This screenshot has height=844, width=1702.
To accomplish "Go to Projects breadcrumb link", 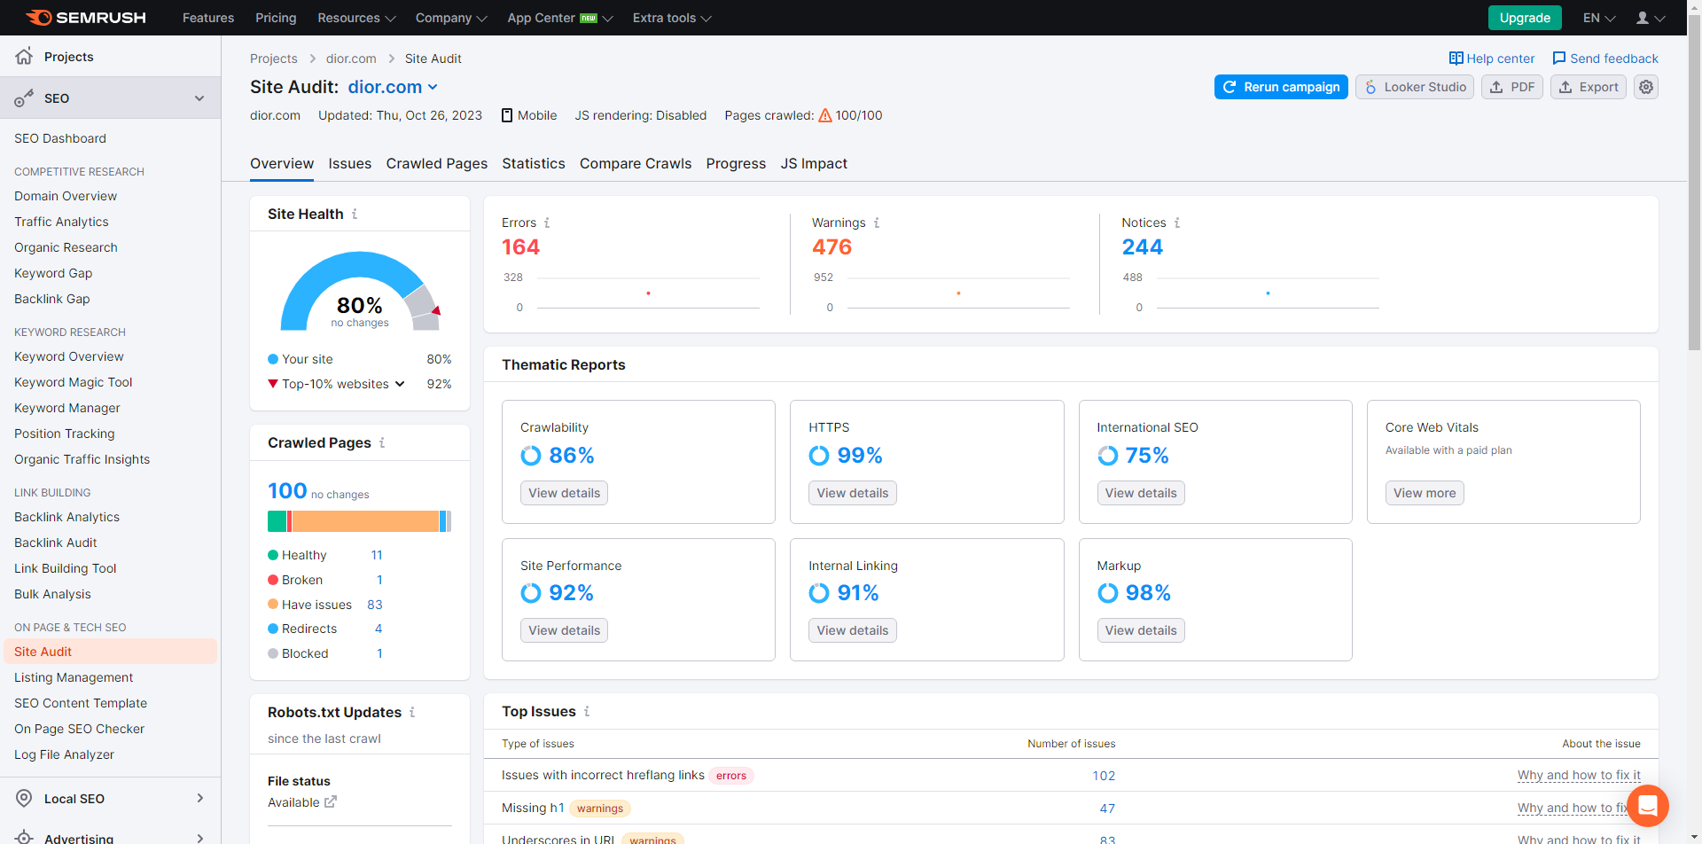I will point(274,59).
